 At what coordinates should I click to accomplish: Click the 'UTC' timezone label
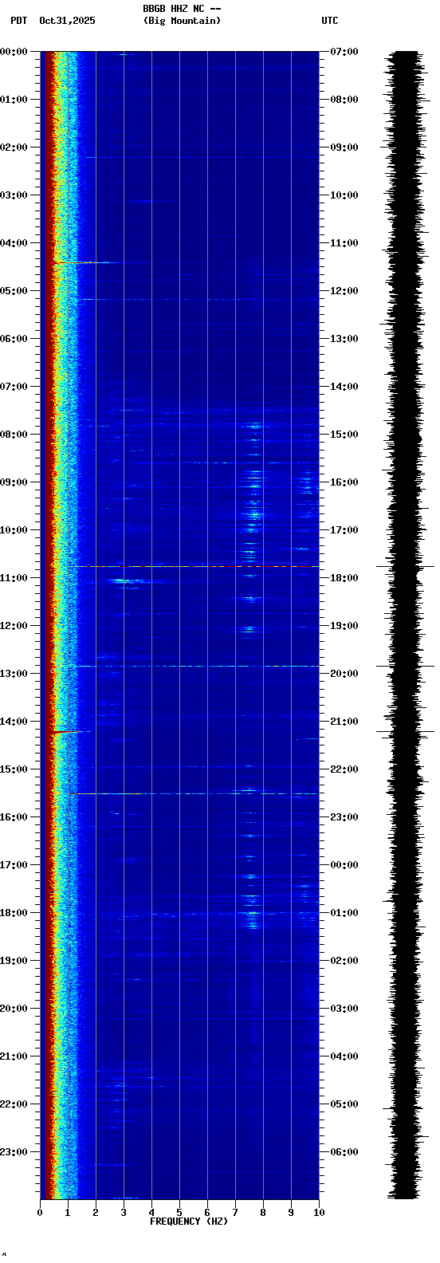(330, 21)
